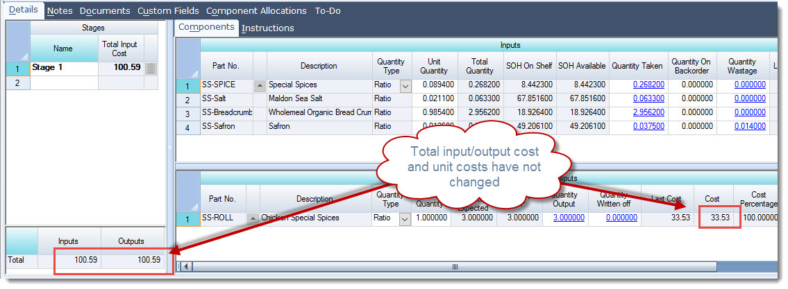Open Quantity Wastage link for SS-SPICE
Image resolution: width=788 pixels, height=289 pixels.
(751, 85)
